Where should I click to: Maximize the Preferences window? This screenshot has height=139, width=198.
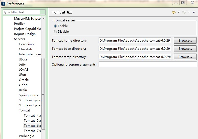tap(183, 3)
